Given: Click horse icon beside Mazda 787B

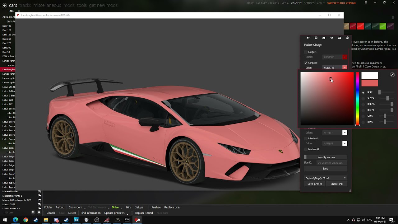Looking at the screenshot, I should point(39,204).
